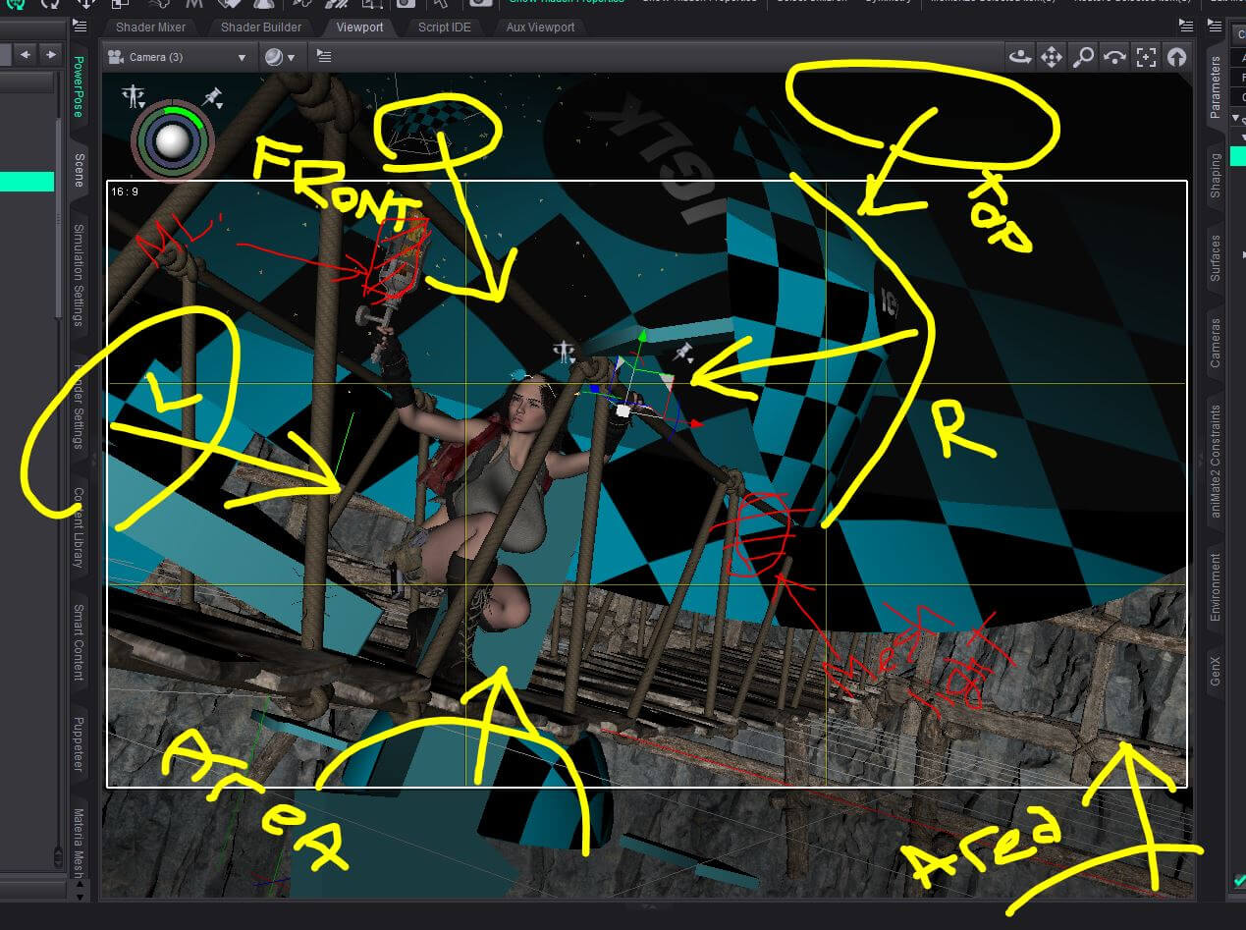Open the Aux Viewport tab
Viewport: 1246px width, 930px height.
coord(540,27)
